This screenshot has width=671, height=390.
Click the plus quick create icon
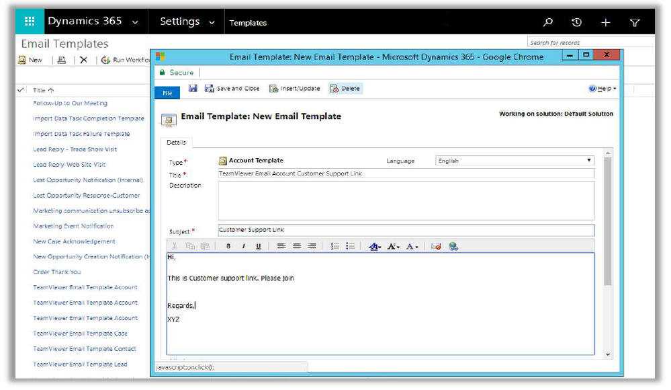pyautogui.click(x=605, y=22)
